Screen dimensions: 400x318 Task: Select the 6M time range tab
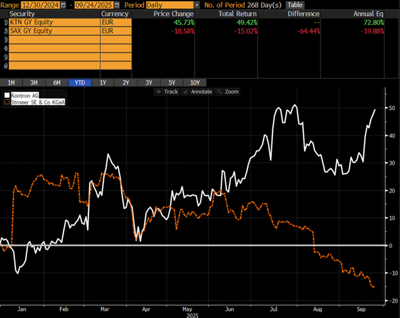point(56,83)
